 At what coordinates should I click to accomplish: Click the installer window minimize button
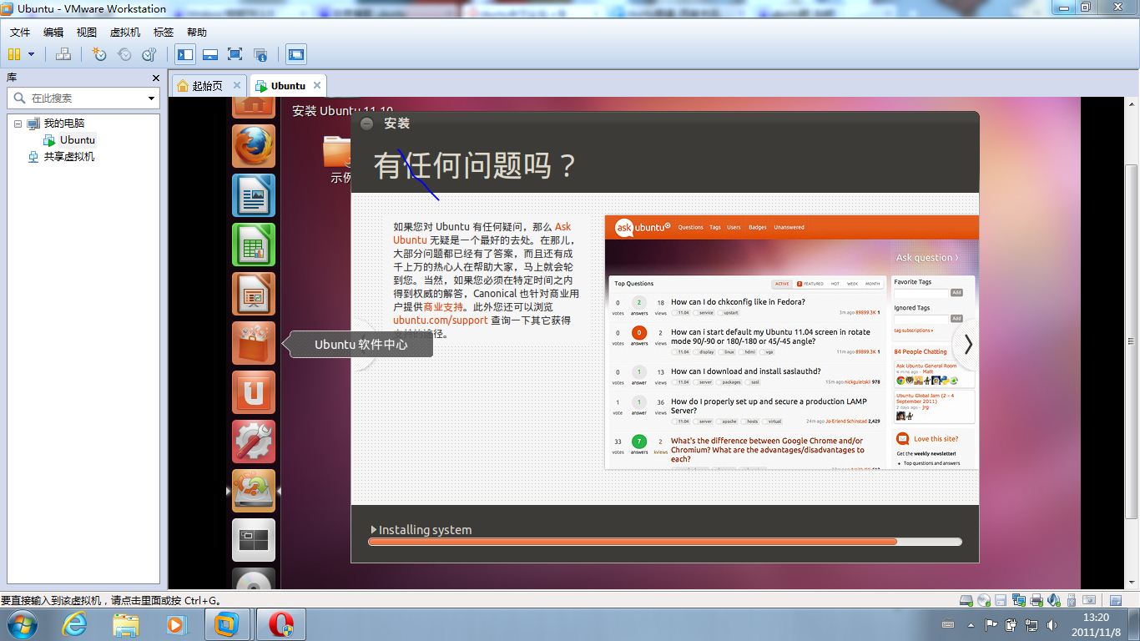[x=366, y=124]
